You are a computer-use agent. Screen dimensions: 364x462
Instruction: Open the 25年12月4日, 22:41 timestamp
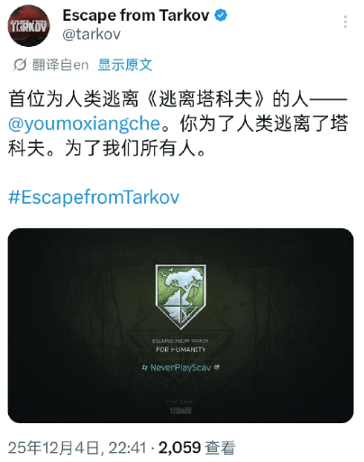[77, 448]
